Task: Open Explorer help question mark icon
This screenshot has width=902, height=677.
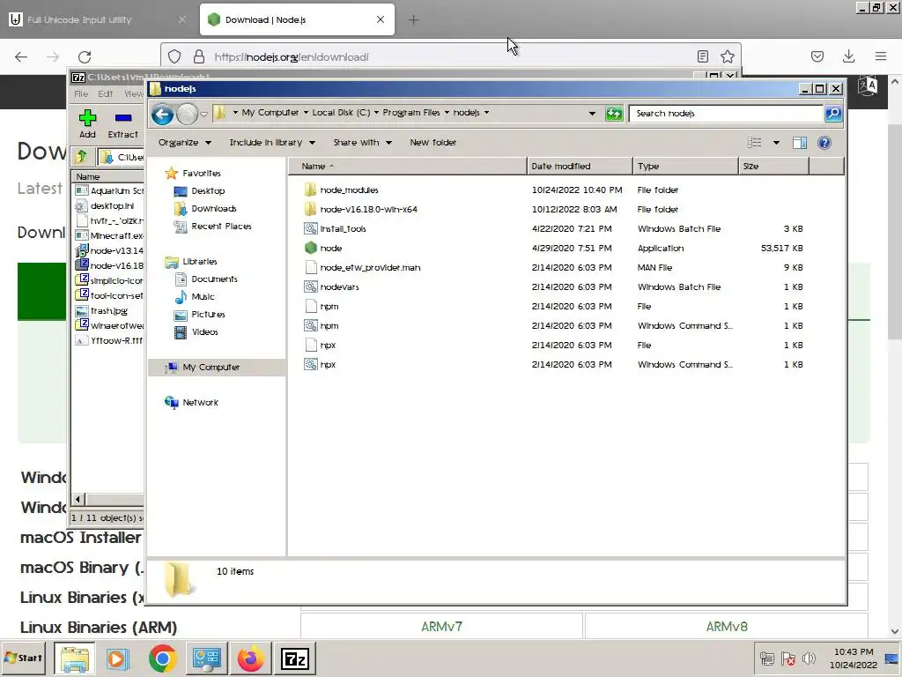Action: click(x=824, y=143)
